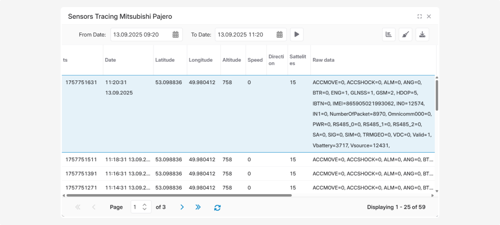Maximize the Sensors Tracing dialog
Screen dimensions: 500x225
pos(420,17)
